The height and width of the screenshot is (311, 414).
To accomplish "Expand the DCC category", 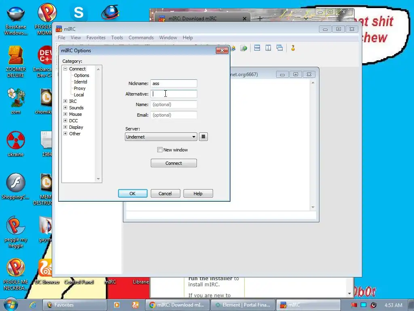I will tap(65, 120).
